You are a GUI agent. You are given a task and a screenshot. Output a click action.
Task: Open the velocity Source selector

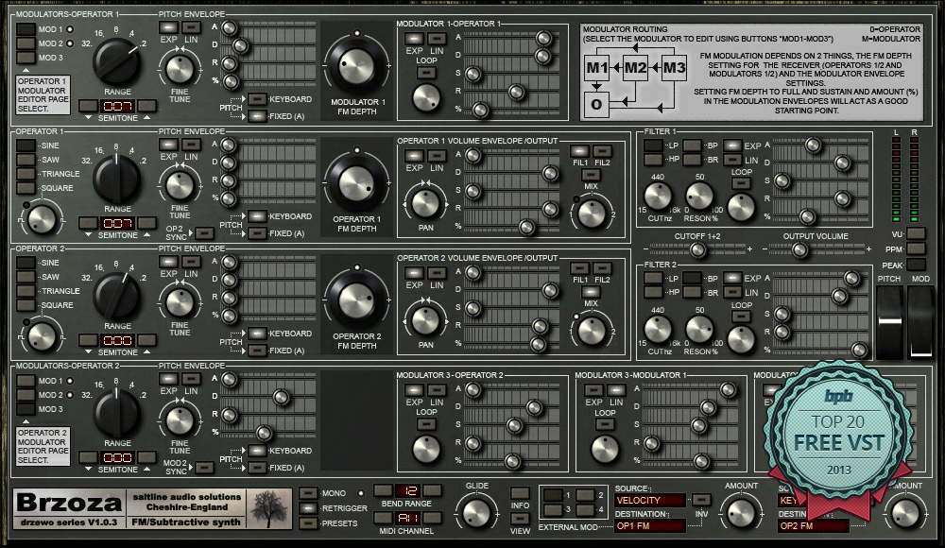click(648, 500)
